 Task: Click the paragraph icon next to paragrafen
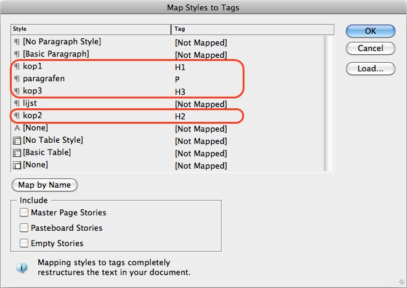click(x=17, y=79)
